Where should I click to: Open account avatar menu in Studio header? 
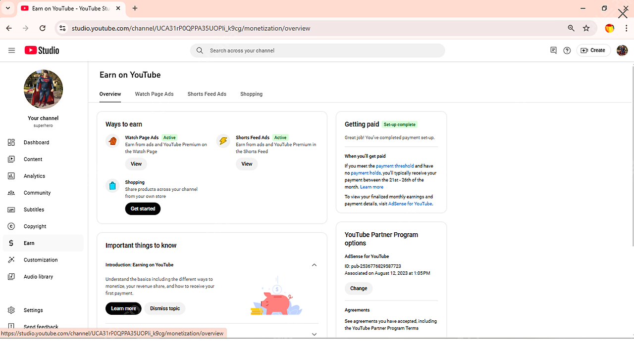pos(622,50)
